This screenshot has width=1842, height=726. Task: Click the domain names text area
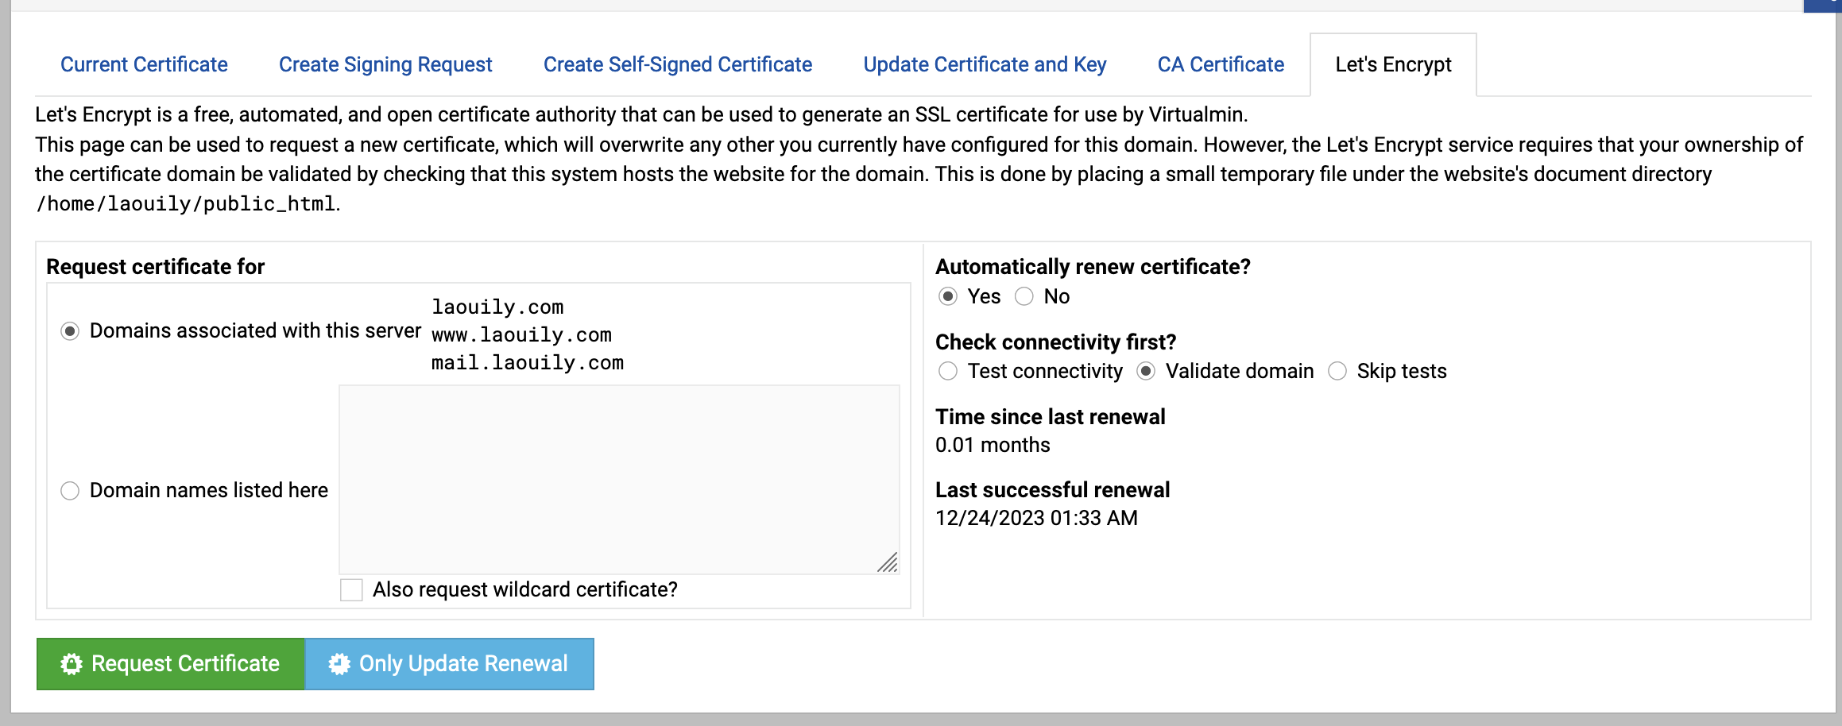tap(619, 480)
